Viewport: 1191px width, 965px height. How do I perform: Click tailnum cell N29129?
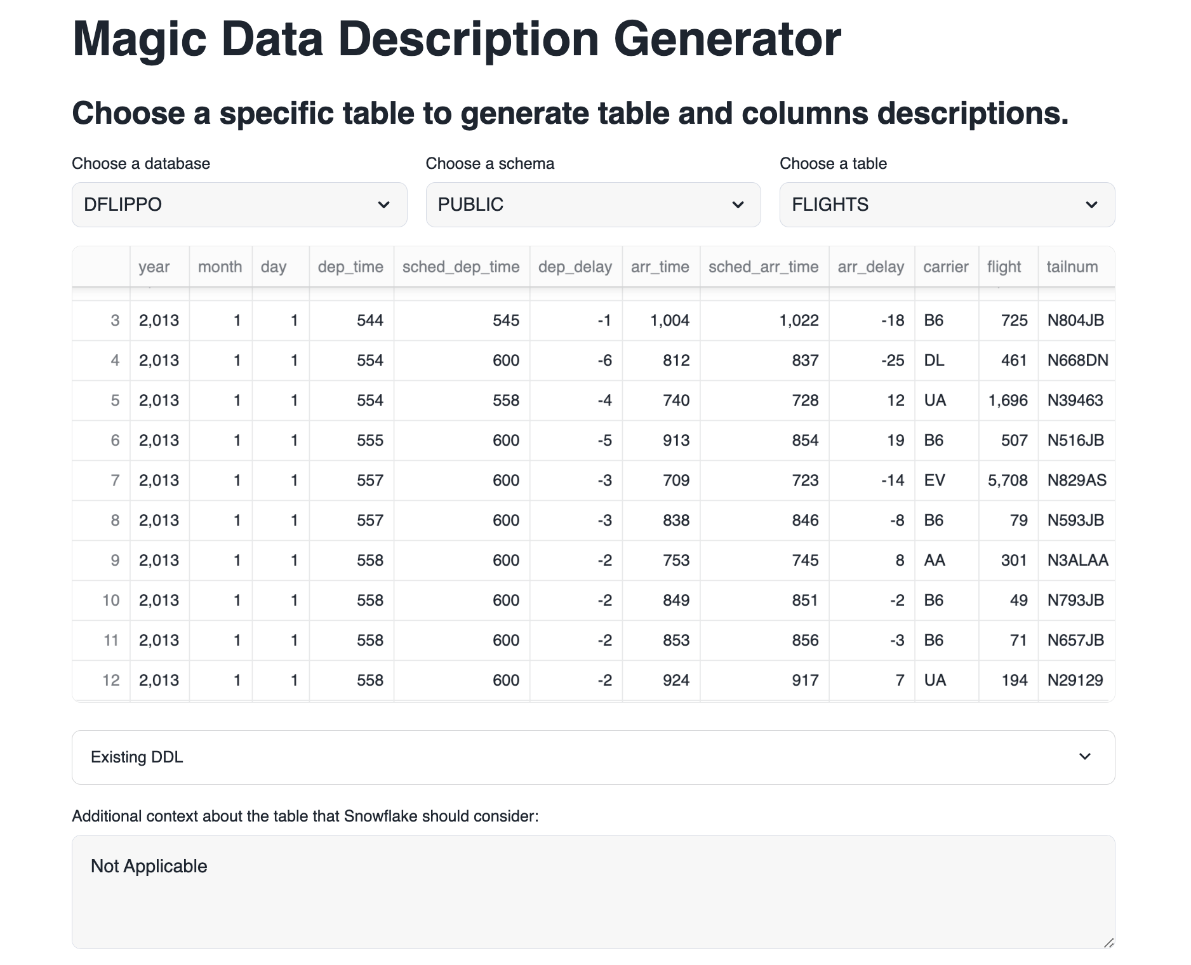pyautogui.click(x=1075, y=680)
